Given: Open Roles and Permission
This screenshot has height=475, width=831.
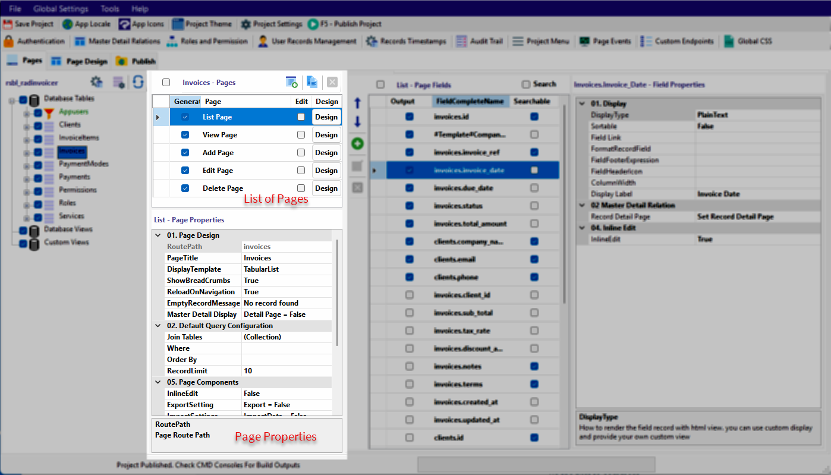Looking at the screenshot, I should pos(207,42).
